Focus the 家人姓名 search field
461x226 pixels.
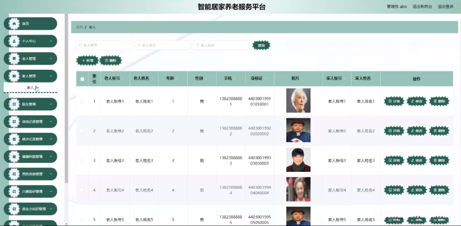tap(222, 45)
